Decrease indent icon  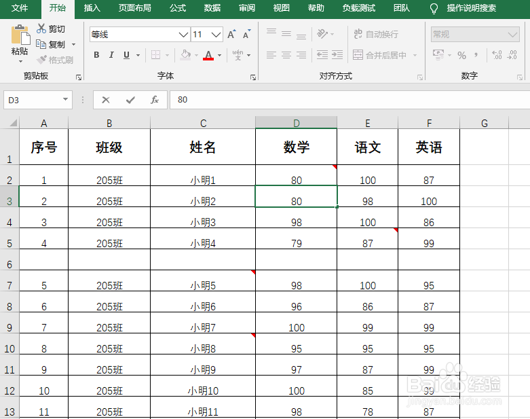[x=322, y=55]
